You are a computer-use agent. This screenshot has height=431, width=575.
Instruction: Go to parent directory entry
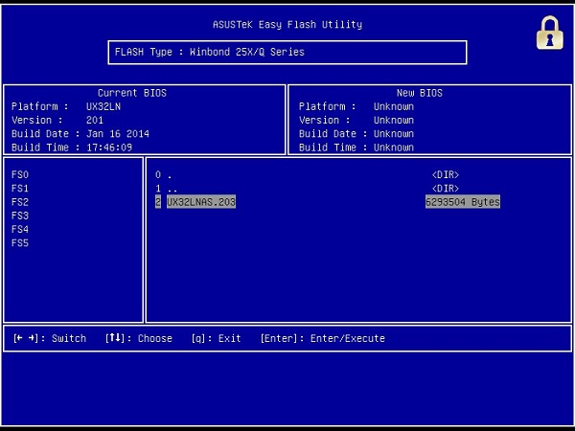[x=164, y=189]
